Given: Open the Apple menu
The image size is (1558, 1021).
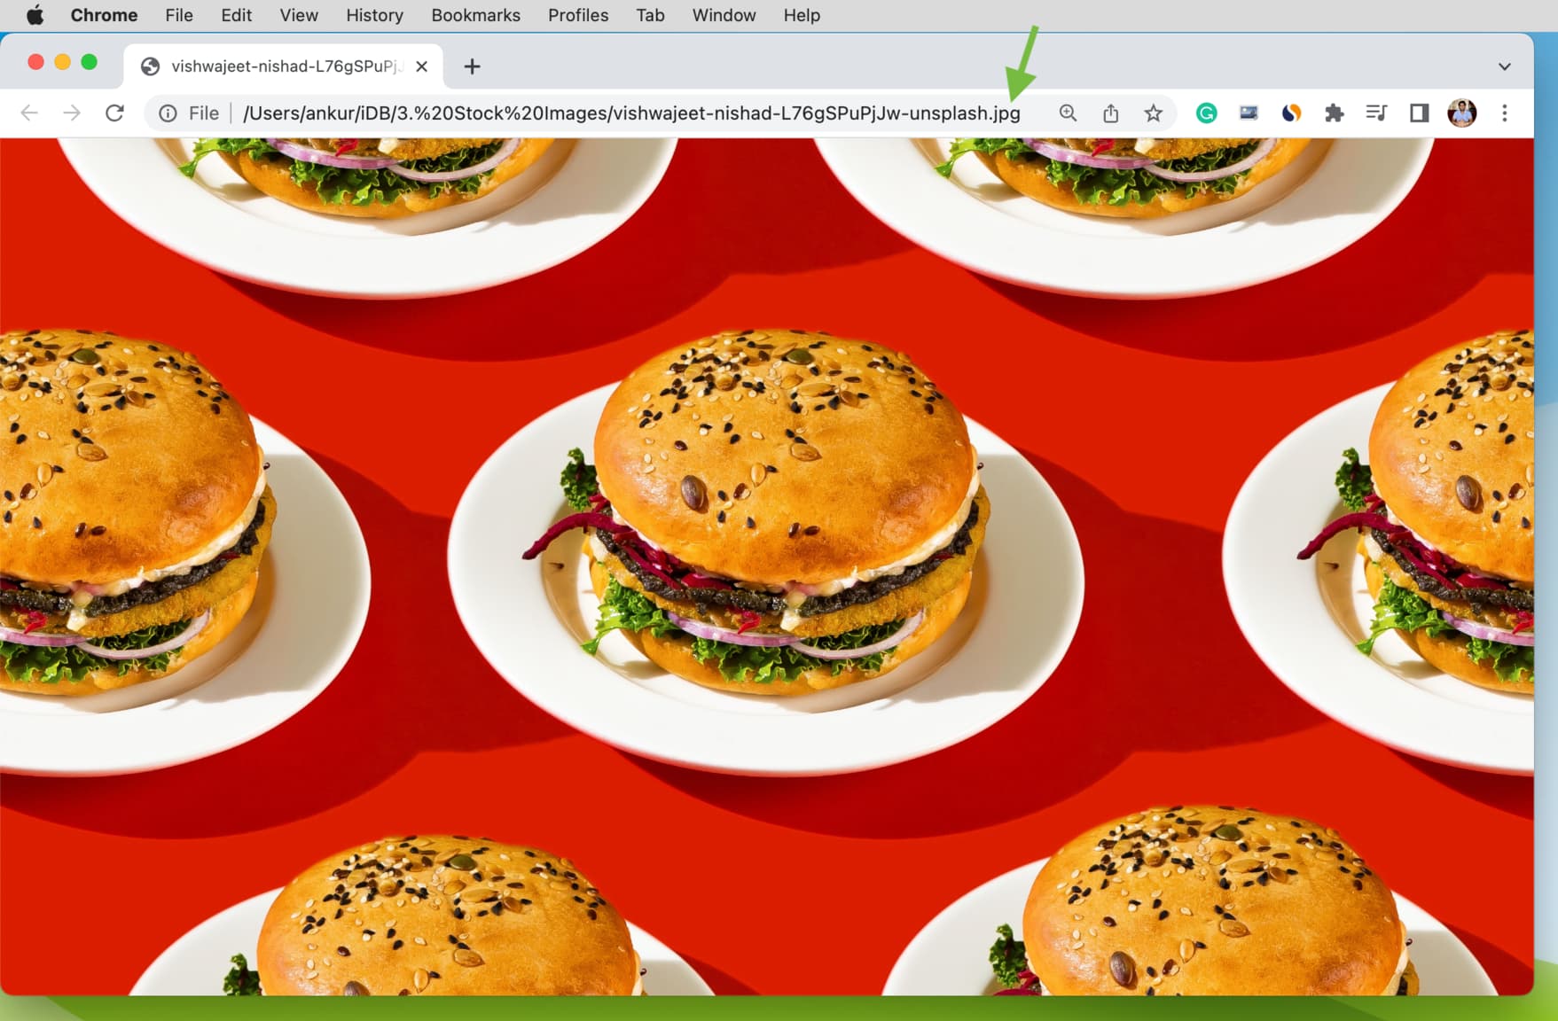Looking at the screenshot, I should [35, 15].
